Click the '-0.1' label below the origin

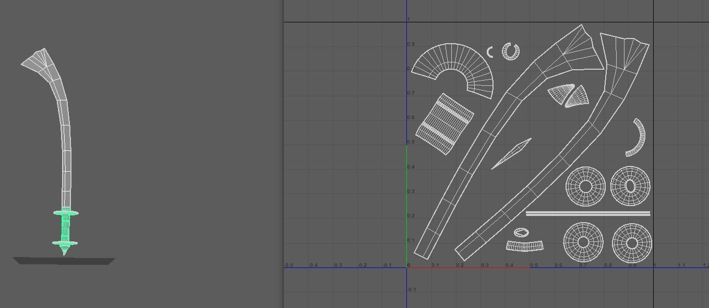[411, 290]
